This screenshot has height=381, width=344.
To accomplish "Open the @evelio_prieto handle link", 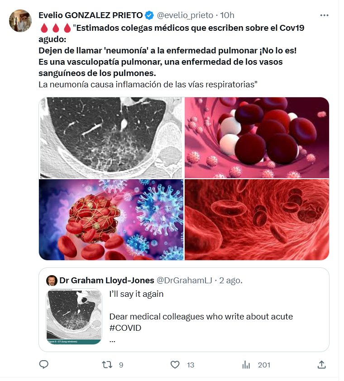I will point(185,15).
